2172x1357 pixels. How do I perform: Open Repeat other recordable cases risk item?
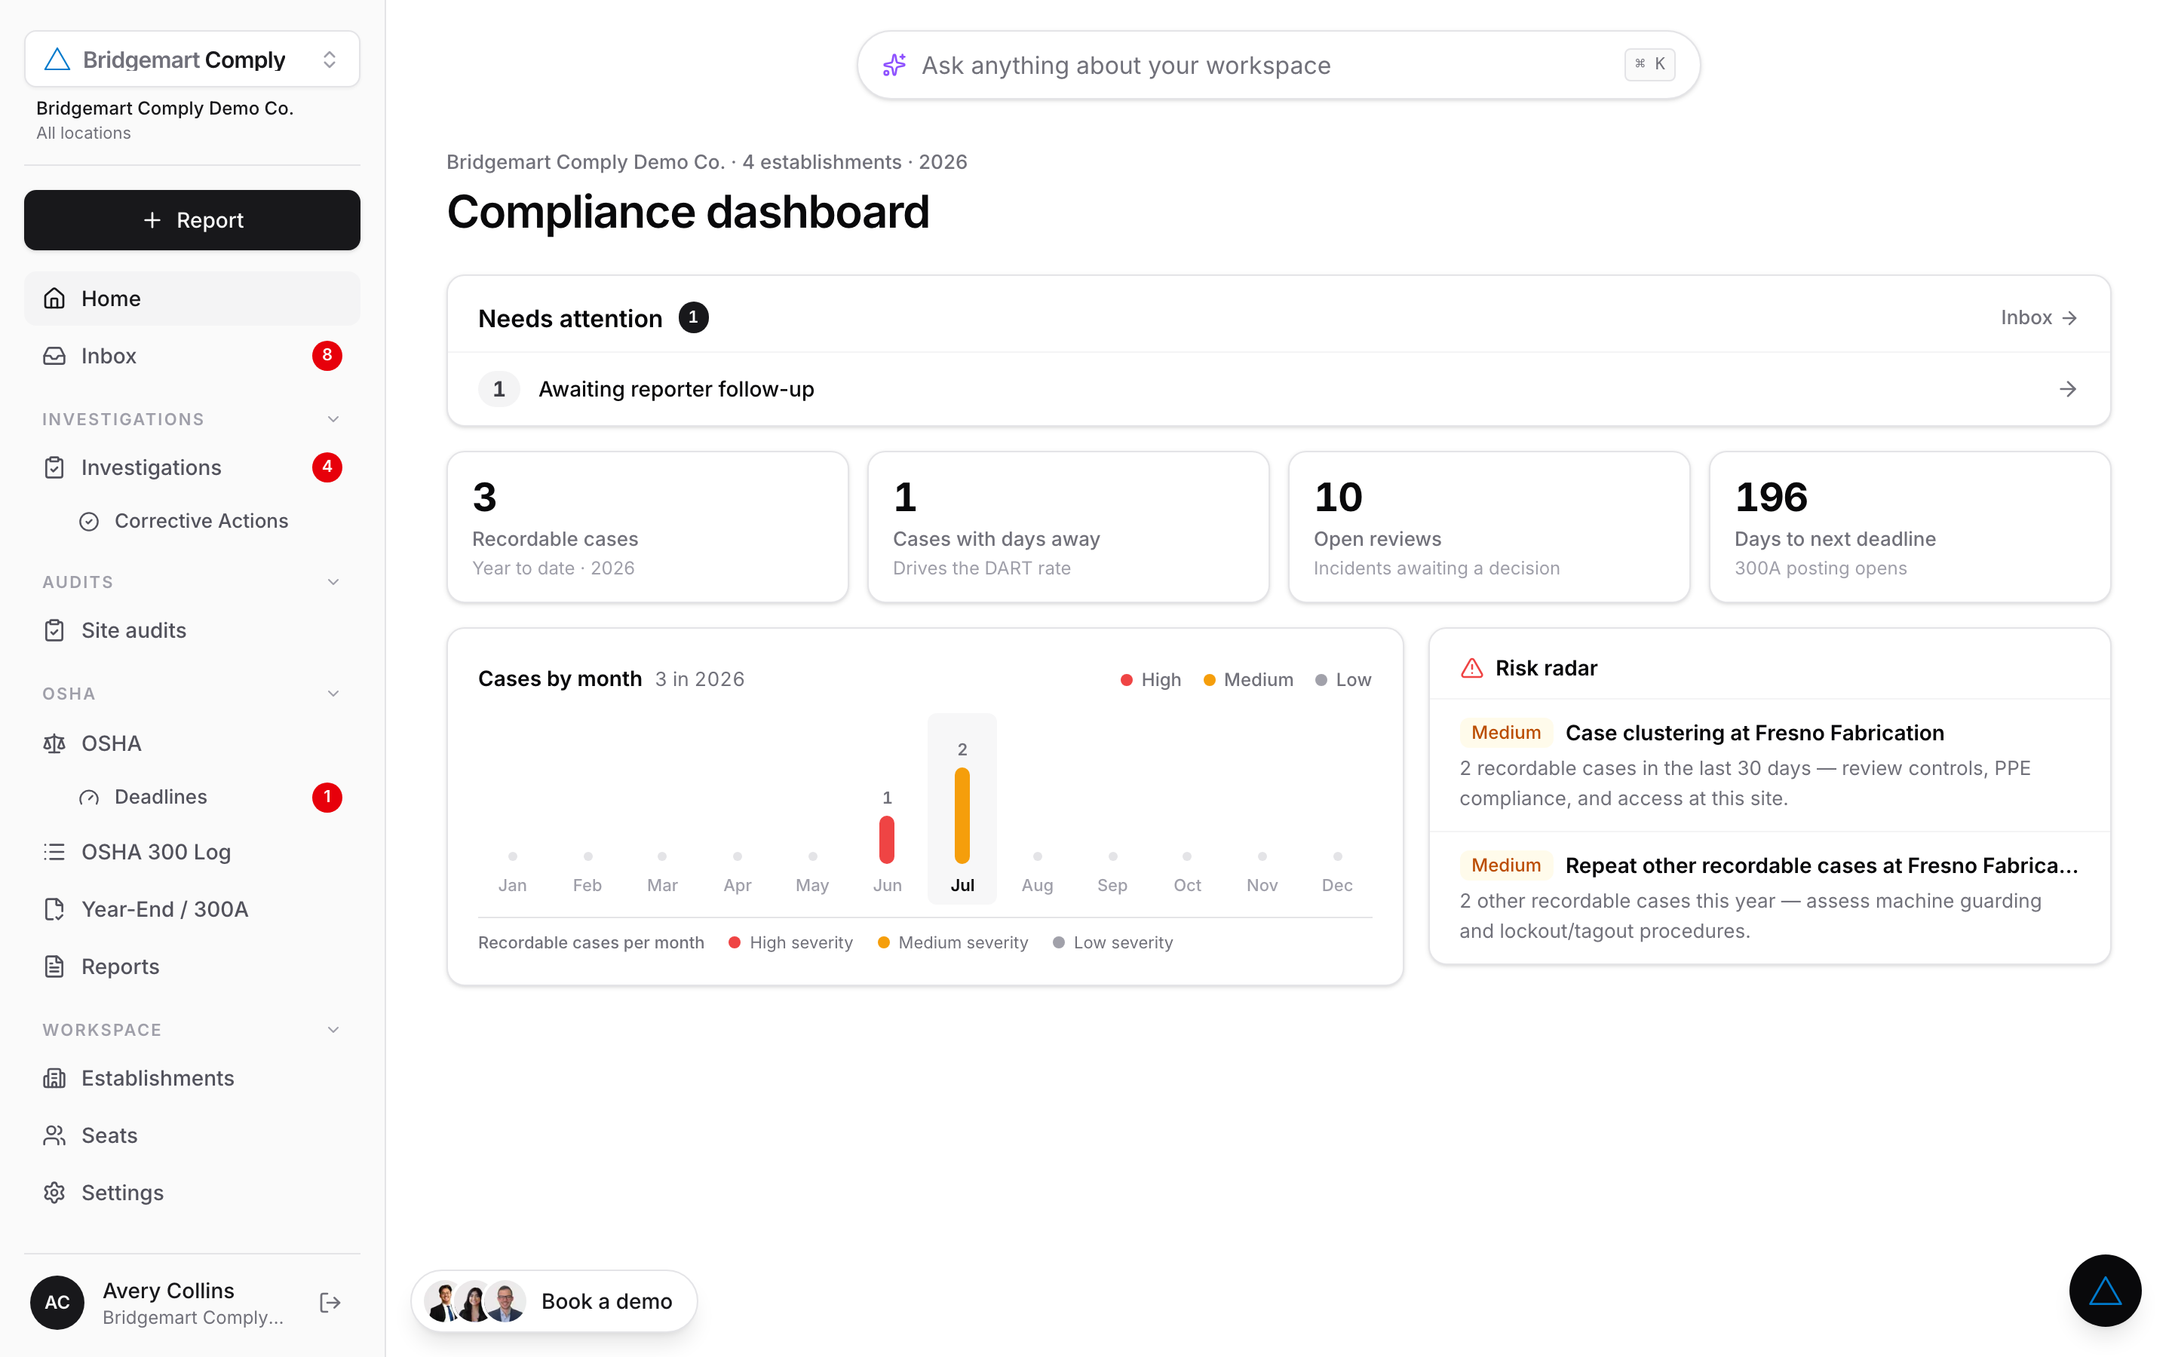click(1769, 897)
